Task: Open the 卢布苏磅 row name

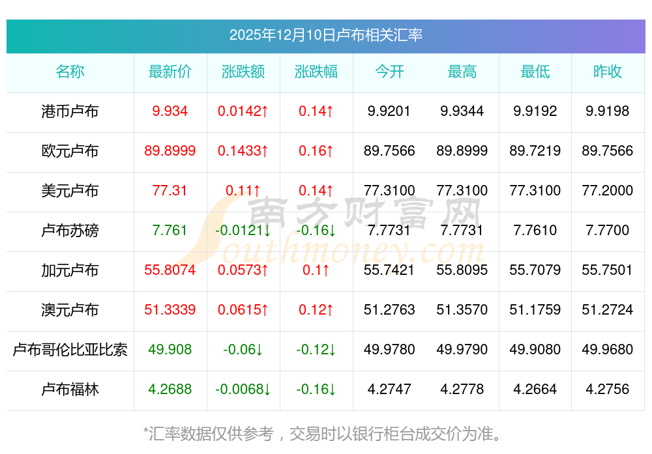Action: pyautogui.click(x=70, y=231)
